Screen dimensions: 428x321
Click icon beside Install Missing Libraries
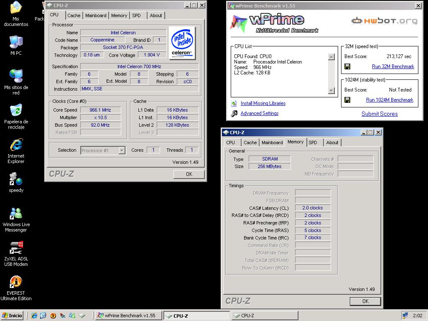[234, 104]
